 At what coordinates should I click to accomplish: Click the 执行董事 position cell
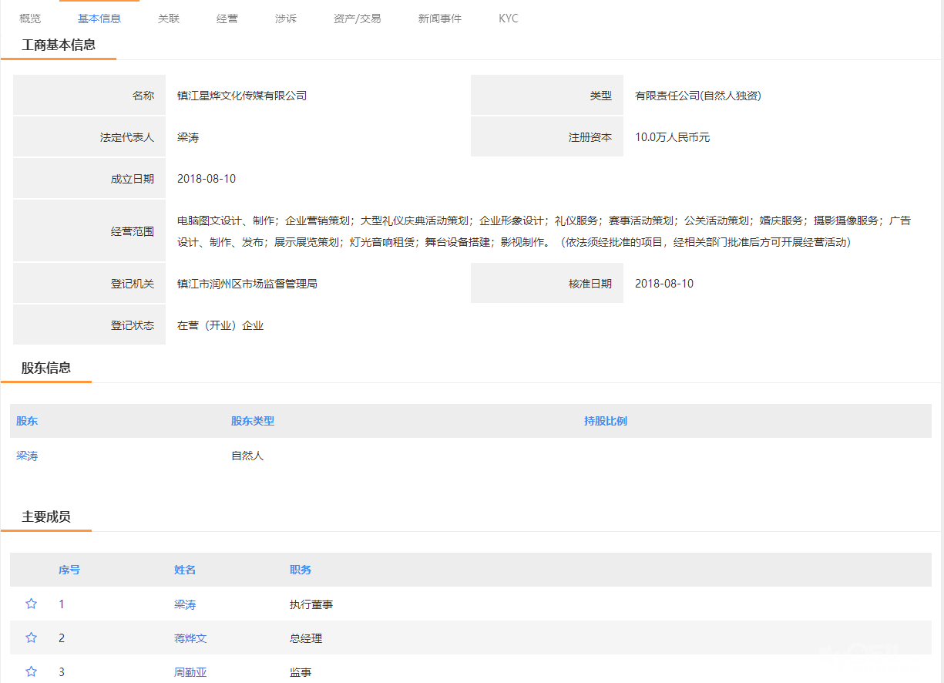[x=311, y=605]
